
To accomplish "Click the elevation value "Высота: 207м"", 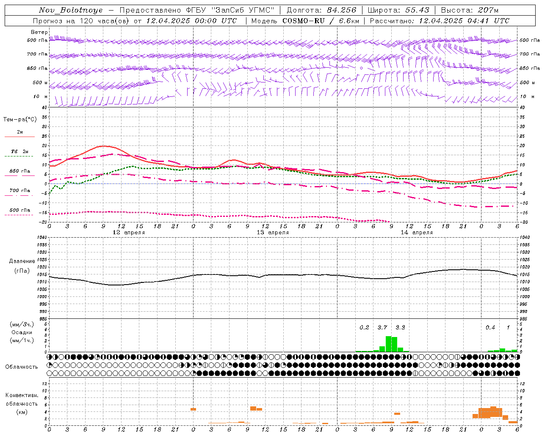I will coord(470,10).
